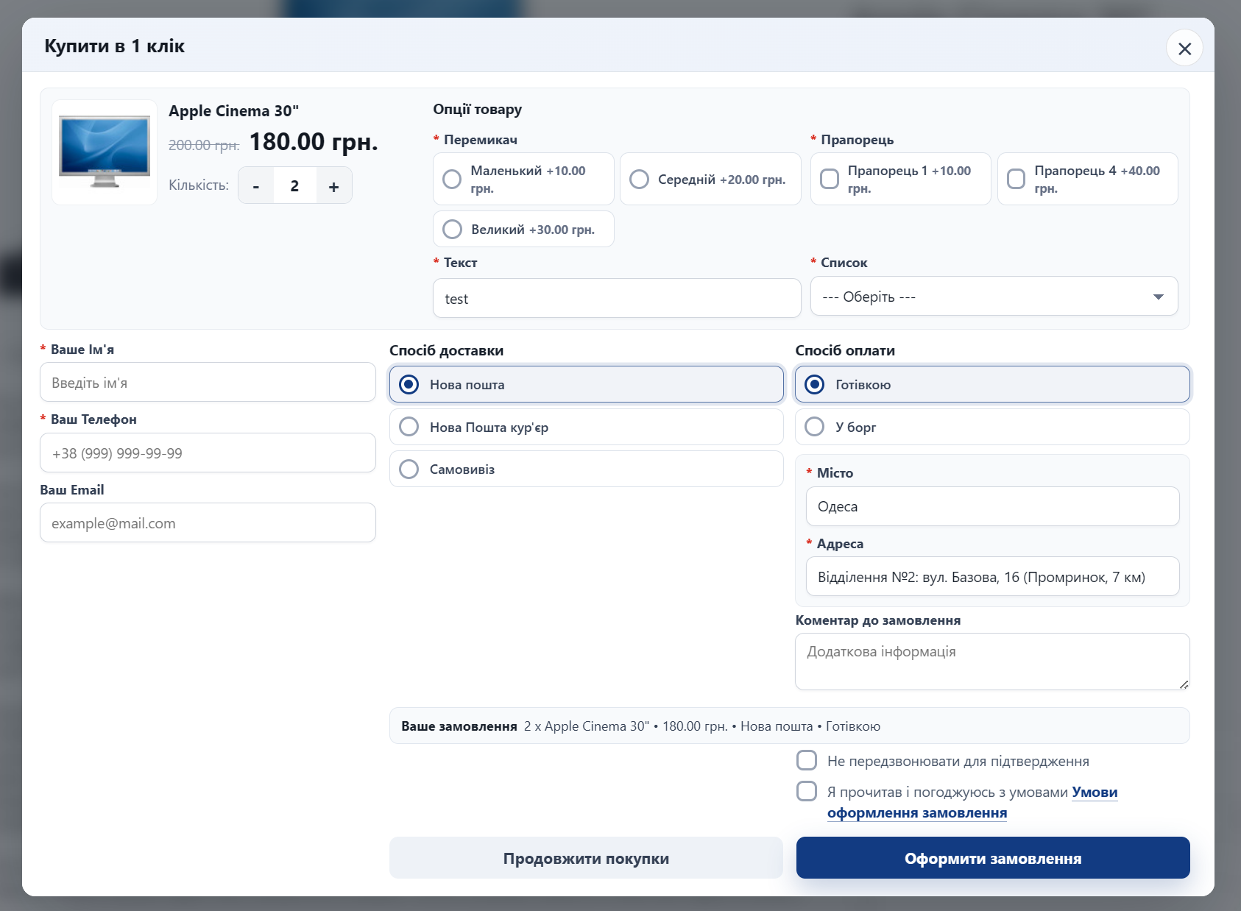This screenshot has width=1241, height=911.
Task: Click the Apple Cinema 30" product title
Action: 233,111
